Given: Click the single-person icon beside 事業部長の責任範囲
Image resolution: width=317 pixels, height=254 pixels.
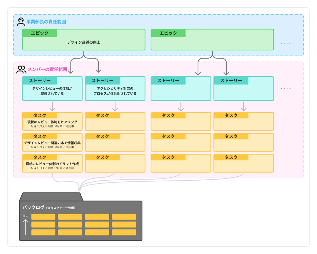Looking at the screenshot, I should click(21, 22).
